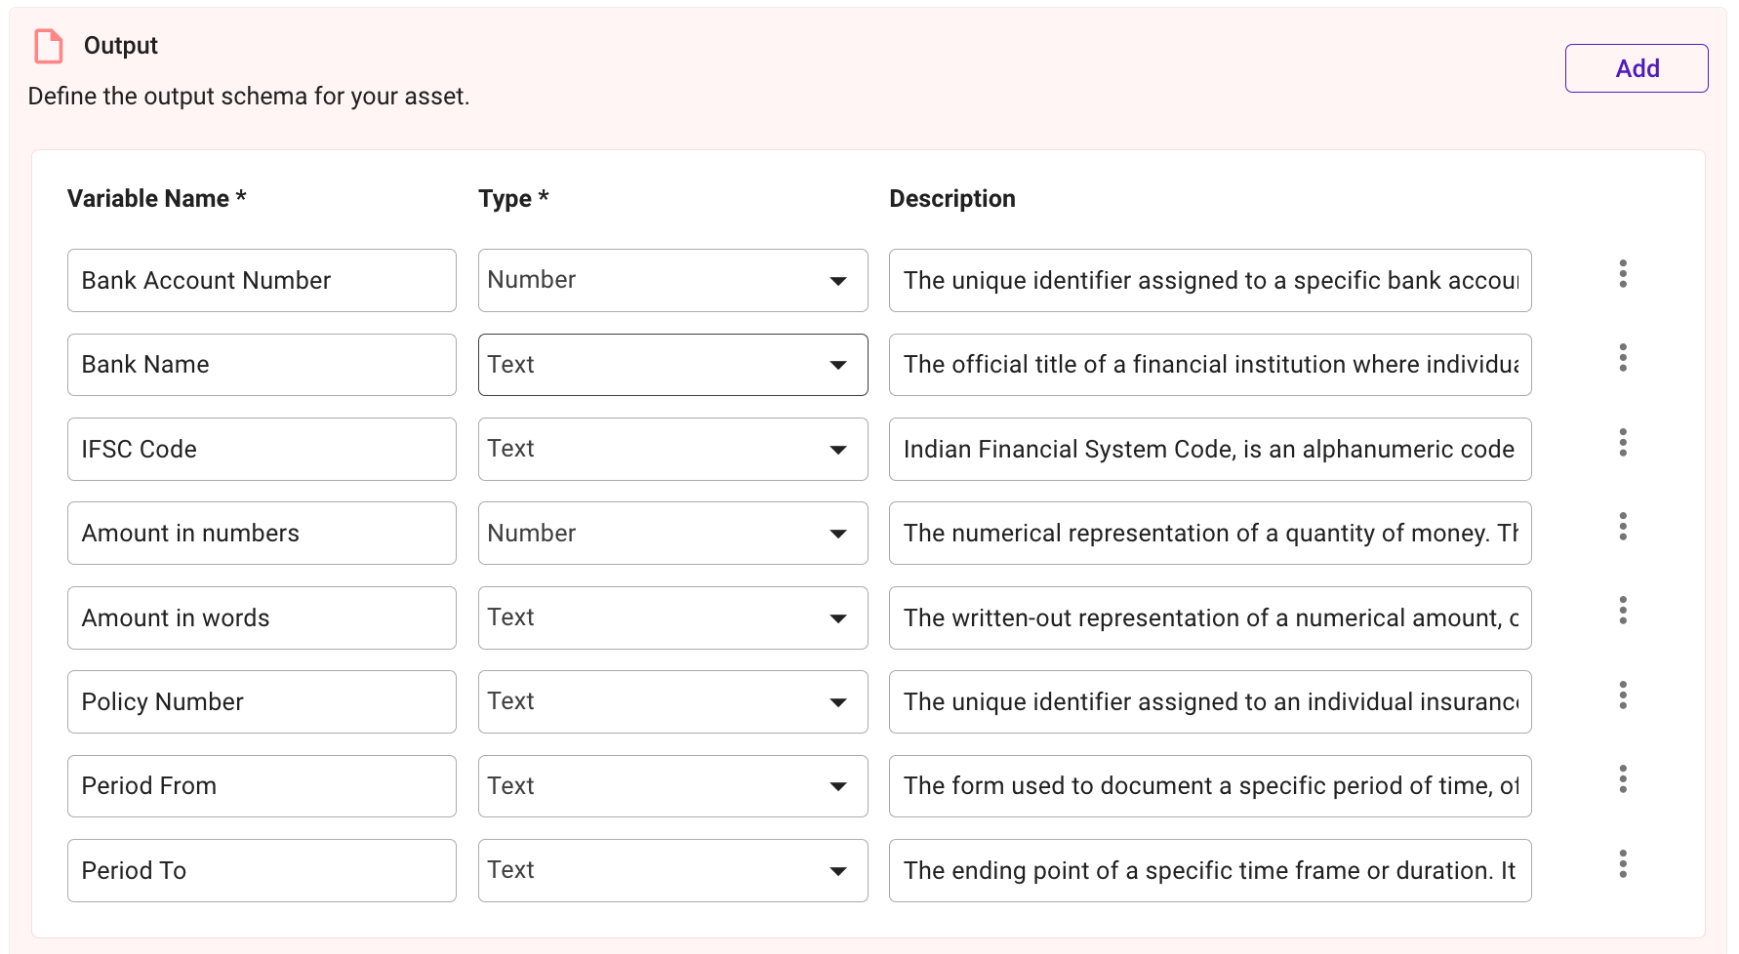
Task: Open Type dropdown for IFSC Code
Action: pyautogui.click(x=672, y=449)
